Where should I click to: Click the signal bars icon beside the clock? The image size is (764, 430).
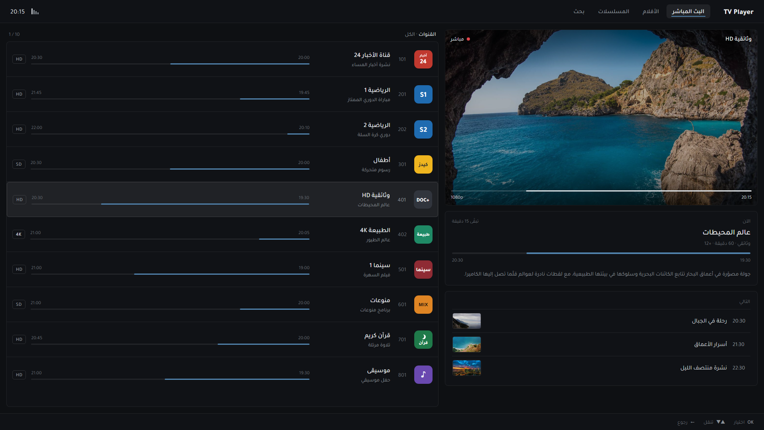[35, 12]
